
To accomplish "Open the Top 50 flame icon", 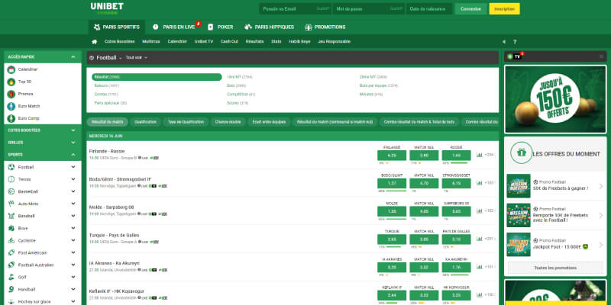I will [11, 82].
